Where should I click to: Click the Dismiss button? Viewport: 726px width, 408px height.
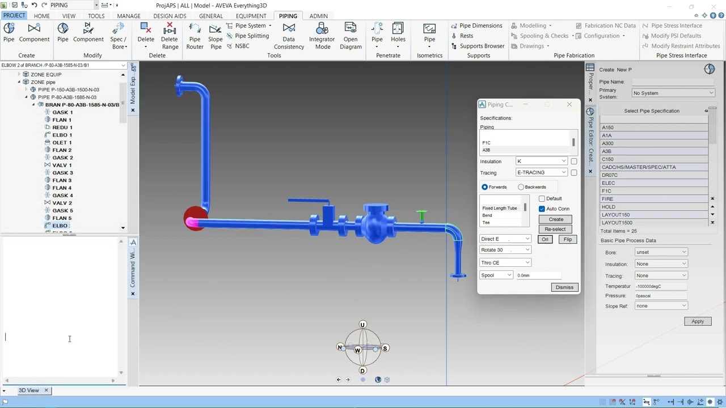[564, 287]
